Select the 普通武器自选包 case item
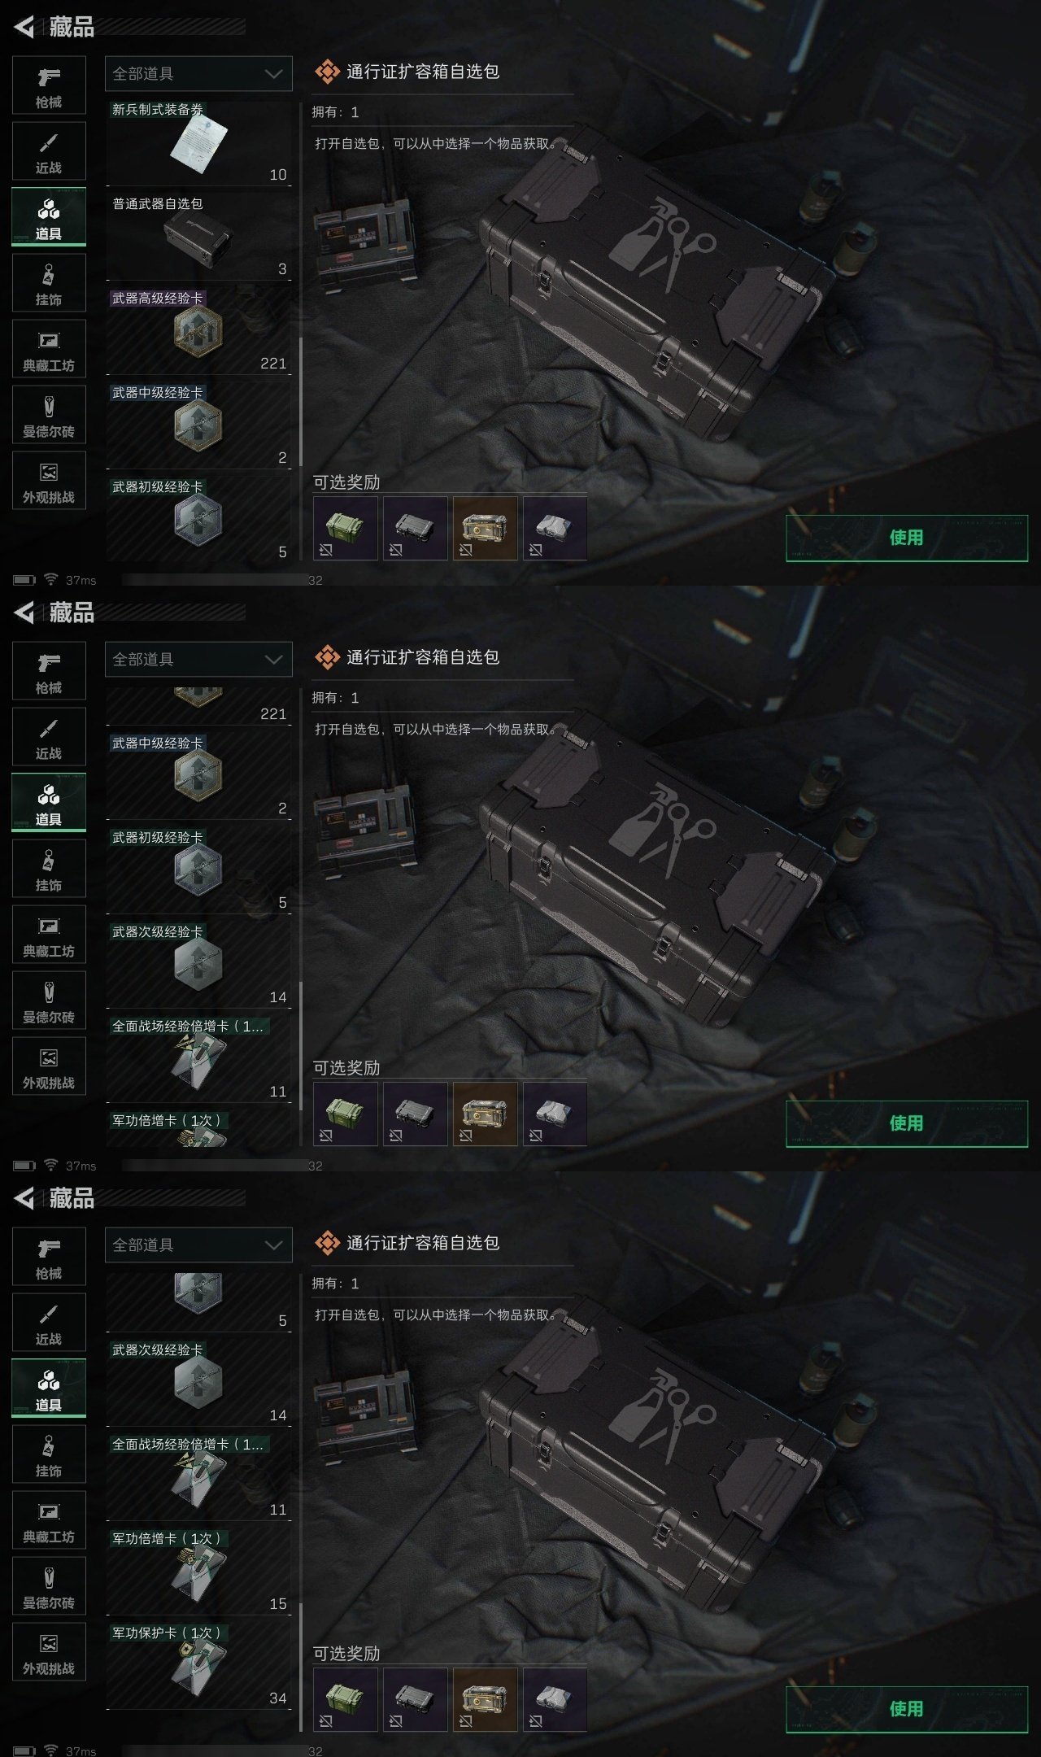The width and height of the screenshot is (1041, 1757). 198,238
